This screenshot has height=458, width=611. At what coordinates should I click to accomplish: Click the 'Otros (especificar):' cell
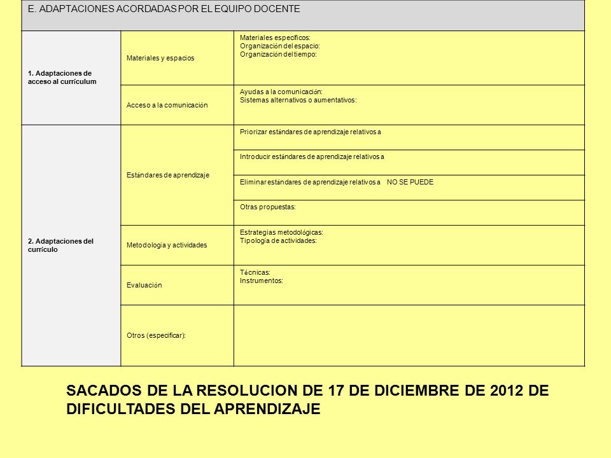click(178, 335)
